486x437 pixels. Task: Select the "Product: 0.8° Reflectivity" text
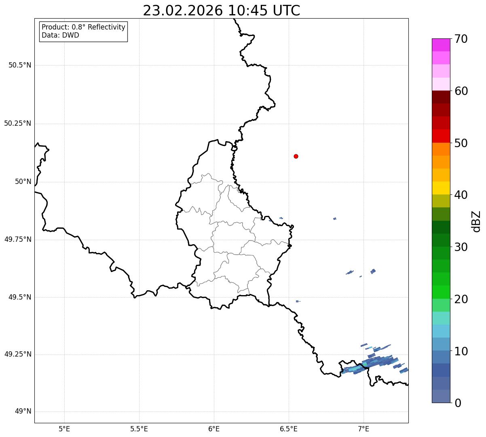pyautogui.click(x=84, y=27)
